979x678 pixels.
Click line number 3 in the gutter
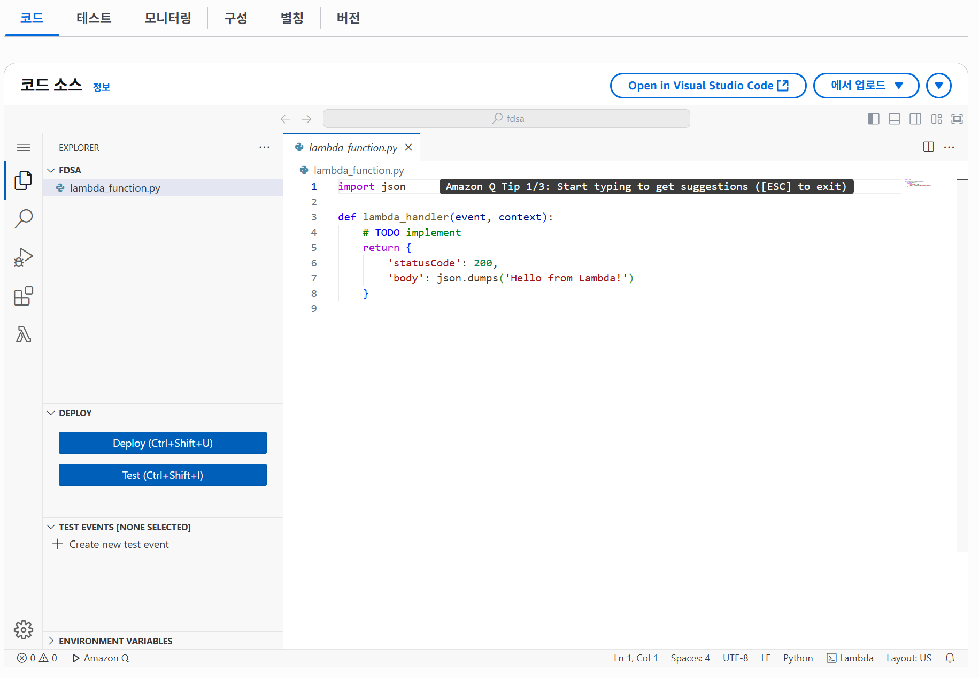[x=314, y=217]
